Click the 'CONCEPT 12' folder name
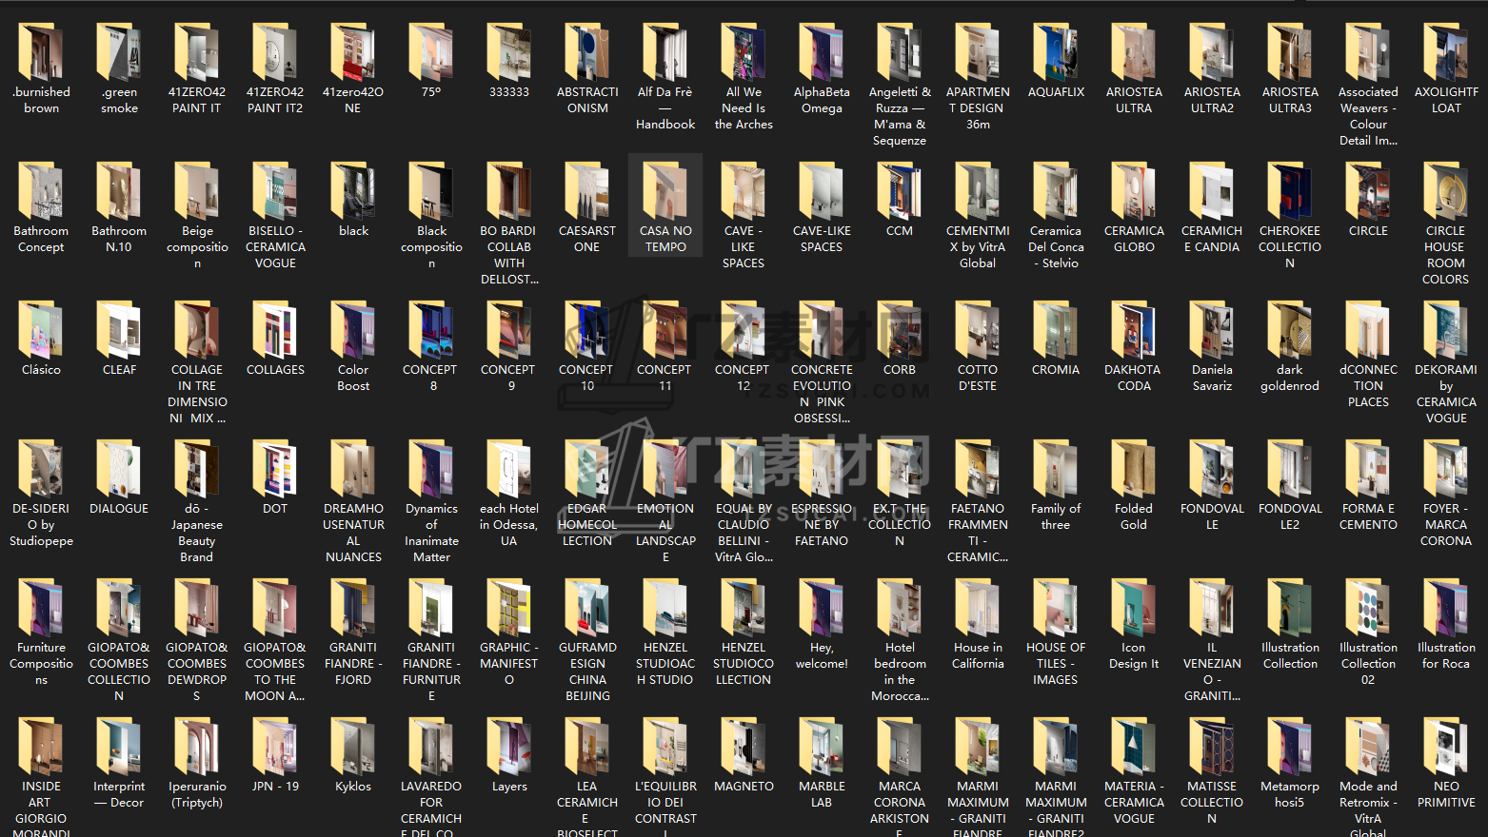 (x=744, y=378)
